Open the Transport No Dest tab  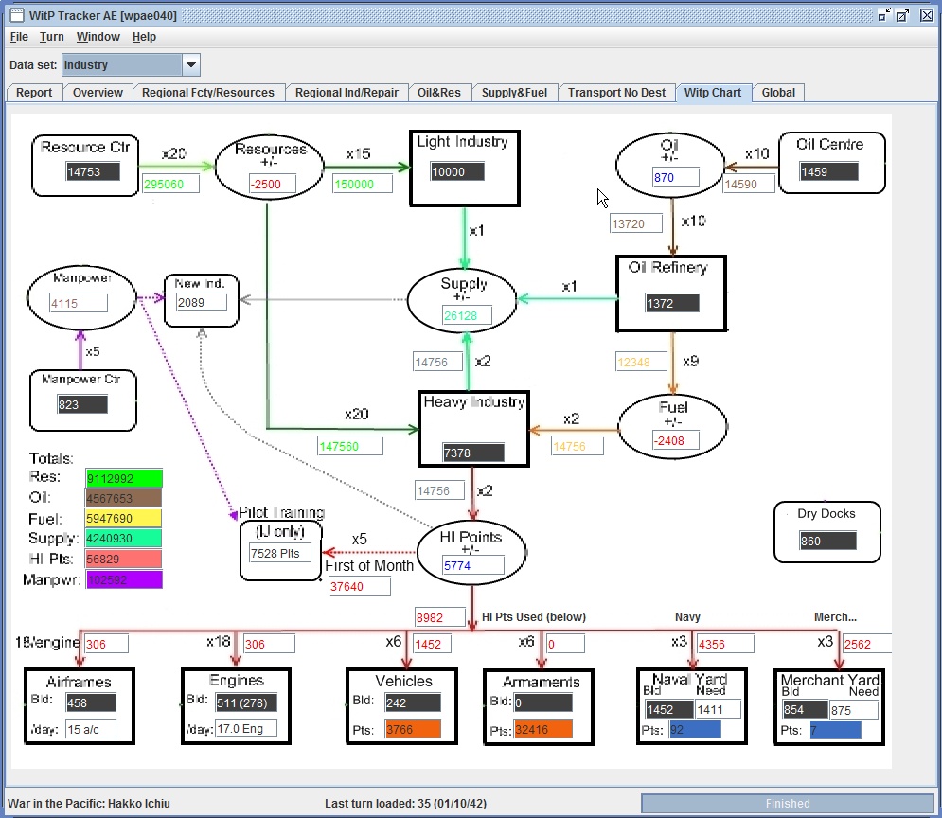pos(616,93)
